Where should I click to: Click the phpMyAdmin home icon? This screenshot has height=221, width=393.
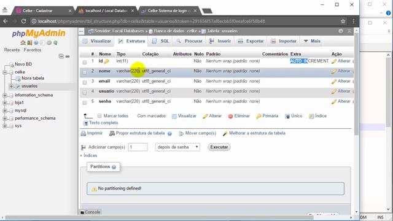(x=23, y=42)
